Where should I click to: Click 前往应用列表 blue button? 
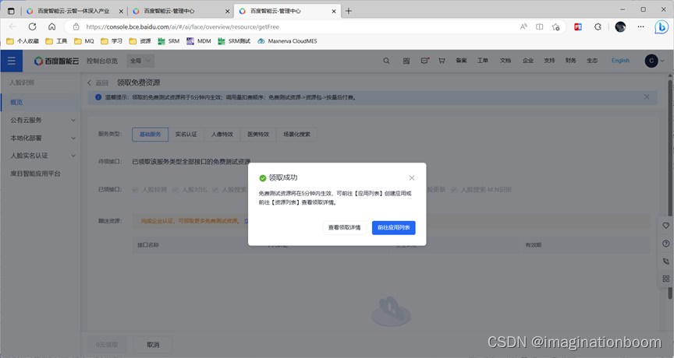coord(394,228)
